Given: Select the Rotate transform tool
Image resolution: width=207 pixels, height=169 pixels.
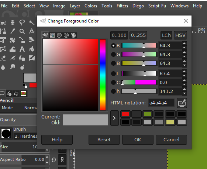Looking at the screenshot, I should (x=13, y=40).
